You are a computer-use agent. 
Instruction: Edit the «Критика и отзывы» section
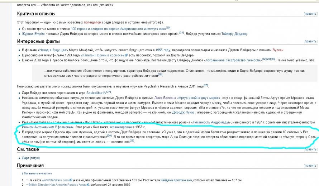[310, 14]
